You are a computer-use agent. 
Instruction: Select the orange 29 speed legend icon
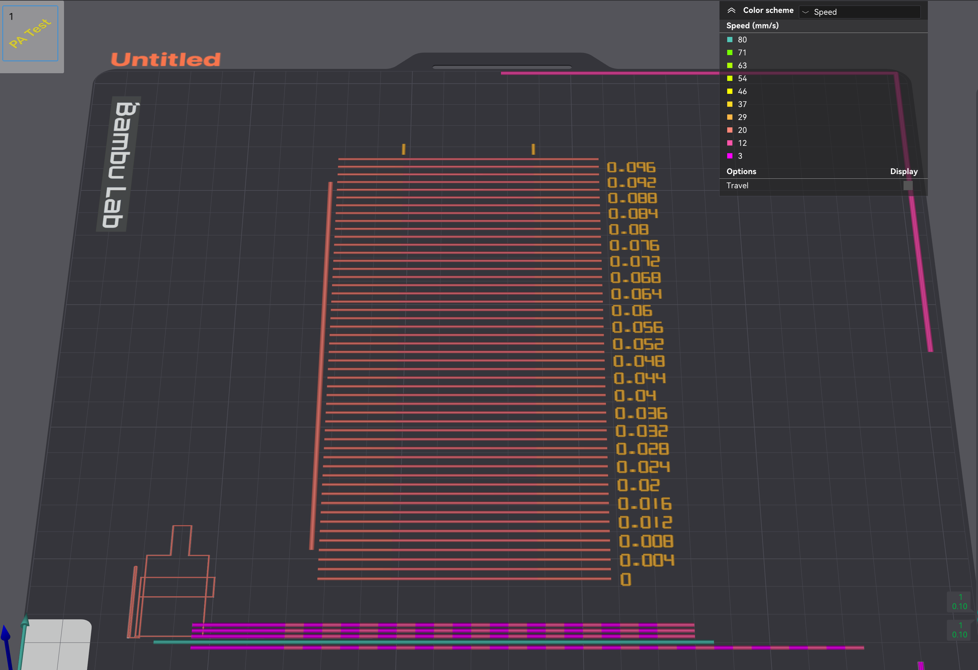[729, 117]
